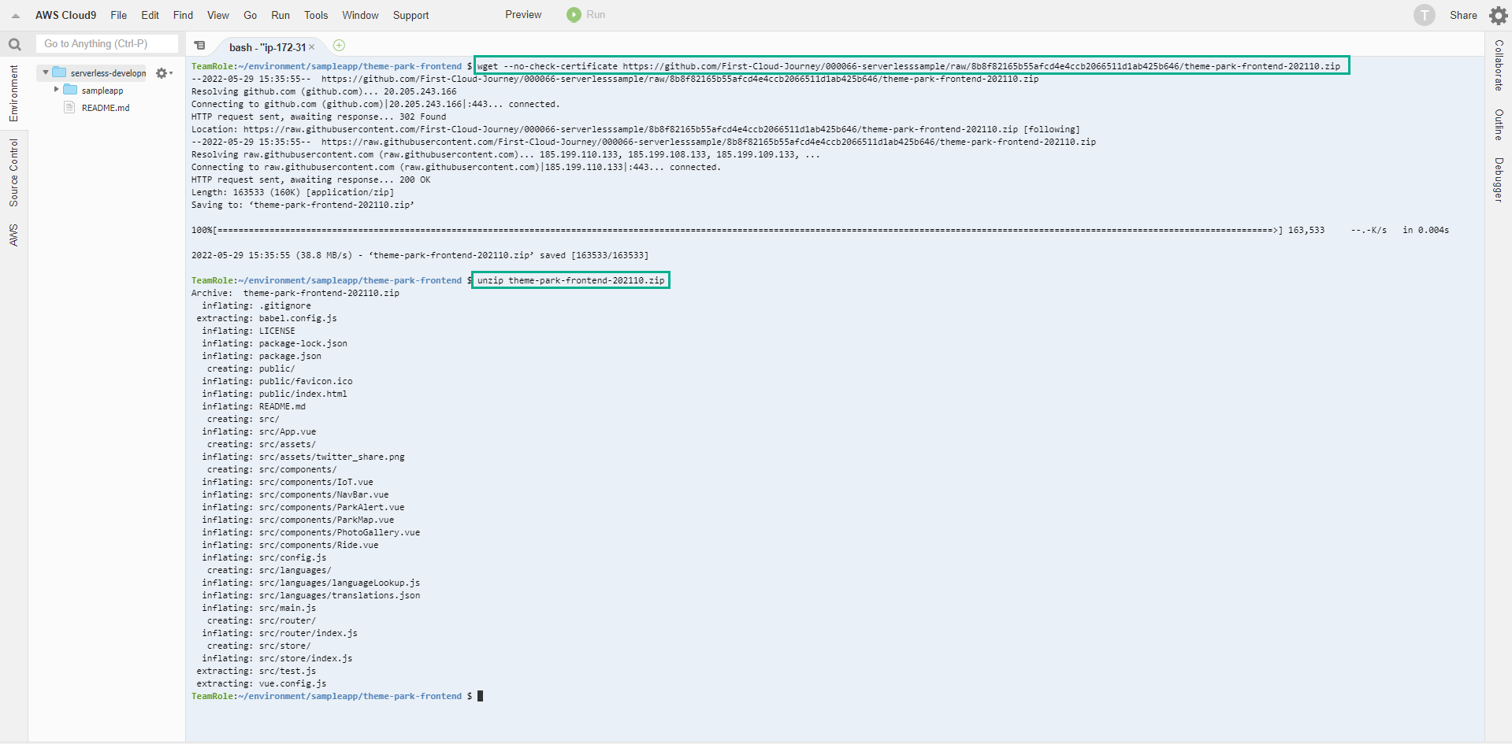The width and height of the screenshot is (1512, 744).
Task: Open the pane tab list icon
Action: point(200,46)
